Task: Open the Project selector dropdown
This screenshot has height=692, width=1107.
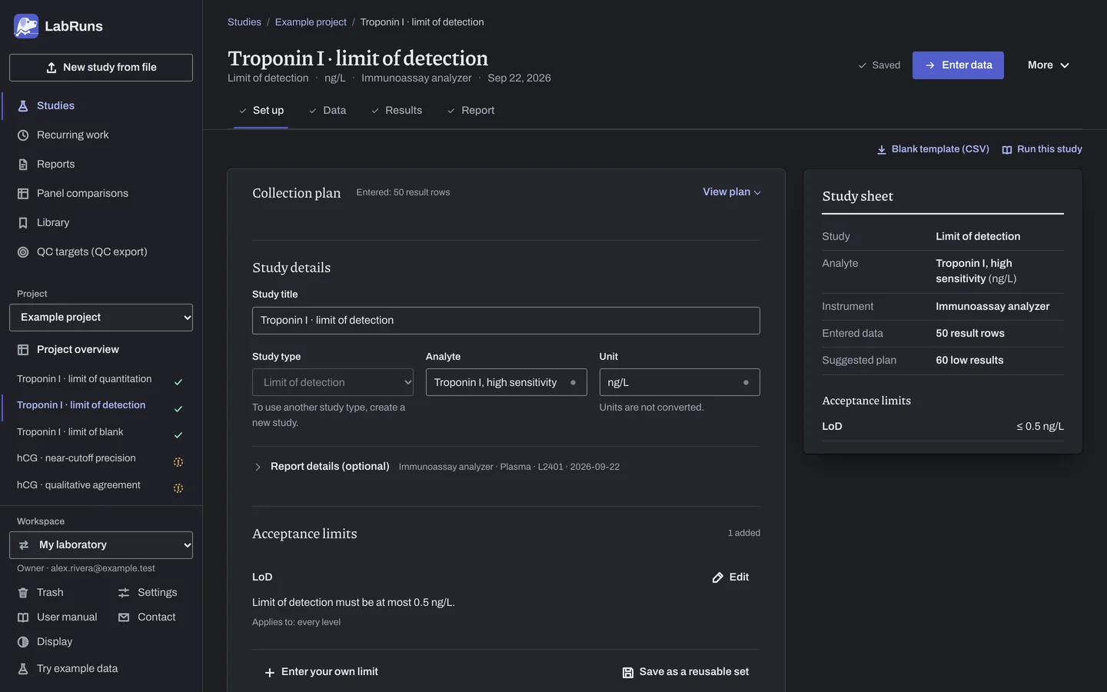Action: coord(101,318)
